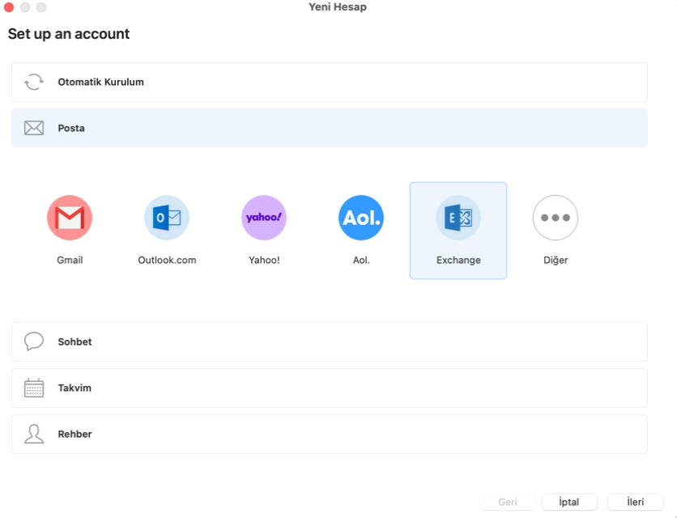677x518 pixels.
Task: Collapse the Posta section row
Action: [330, 128]
